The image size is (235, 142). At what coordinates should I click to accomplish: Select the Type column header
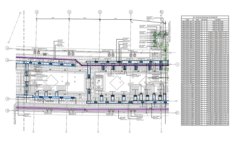(x=187, y=20)
